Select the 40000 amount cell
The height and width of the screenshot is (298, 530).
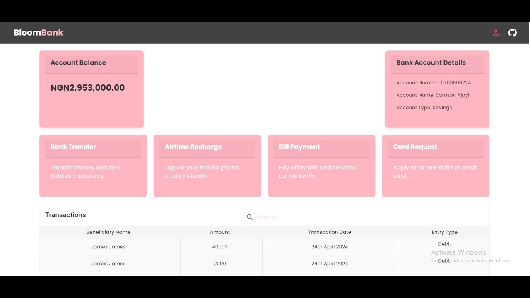pyautogui.click(x=220, y=247)
